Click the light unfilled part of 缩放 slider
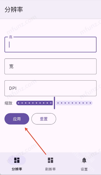The height and width of the screenshot is (175, 101). coord(74,103)
